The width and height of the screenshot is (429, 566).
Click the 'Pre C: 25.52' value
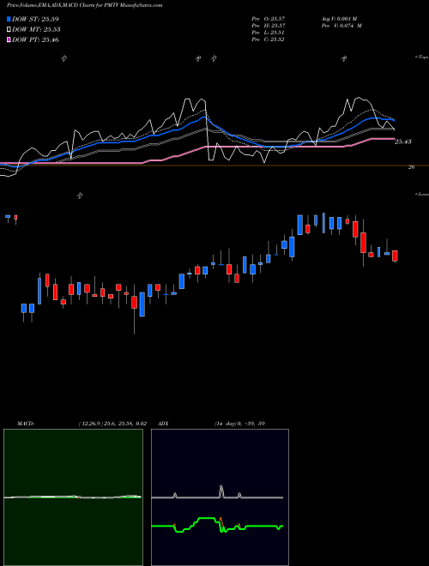[268, 39]
